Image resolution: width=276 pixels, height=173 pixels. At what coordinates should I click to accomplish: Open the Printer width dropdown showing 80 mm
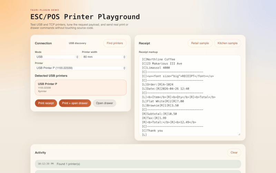(x=104, y=57)
